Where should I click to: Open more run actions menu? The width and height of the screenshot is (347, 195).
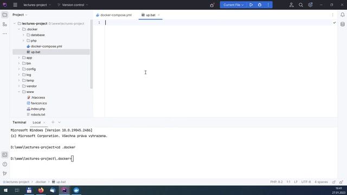pos(268,5)
